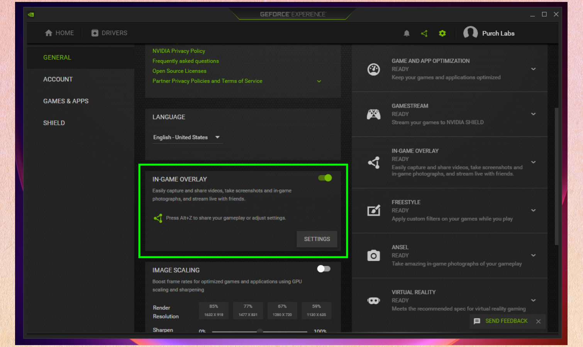Click the Freestyle edit icon

point(374,210)
